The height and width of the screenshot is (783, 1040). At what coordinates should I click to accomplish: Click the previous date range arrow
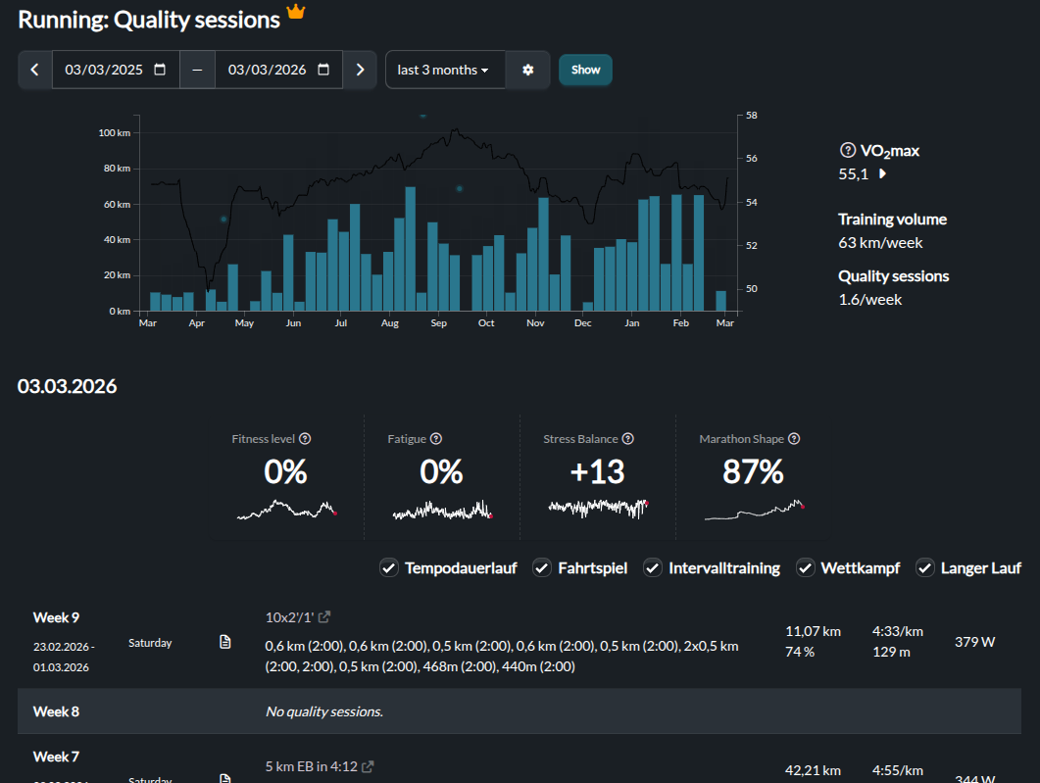tap(35, 70)
